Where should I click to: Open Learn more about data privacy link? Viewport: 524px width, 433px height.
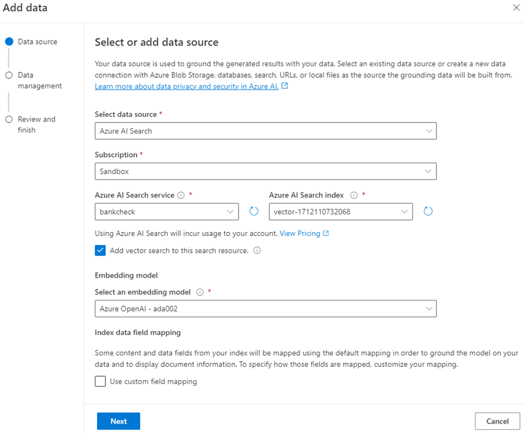pyautogui.click(x=187, y=86)
